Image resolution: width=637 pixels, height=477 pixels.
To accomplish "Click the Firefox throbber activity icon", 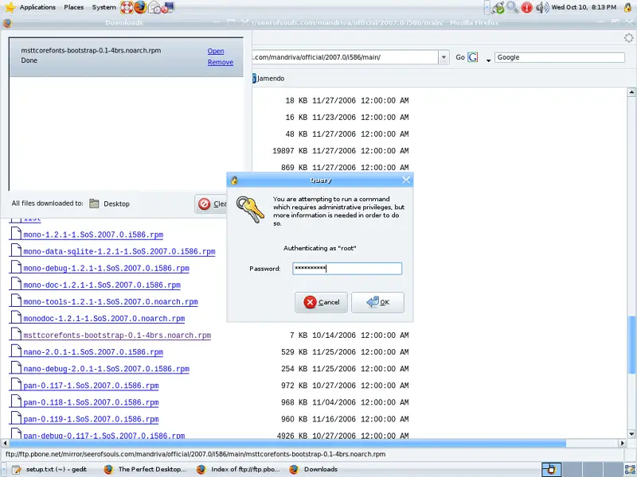I will click(628, 38).
